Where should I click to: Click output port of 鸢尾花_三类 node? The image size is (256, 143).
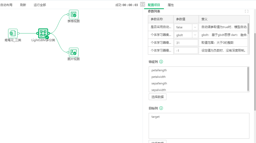click(x=18, y=33)
